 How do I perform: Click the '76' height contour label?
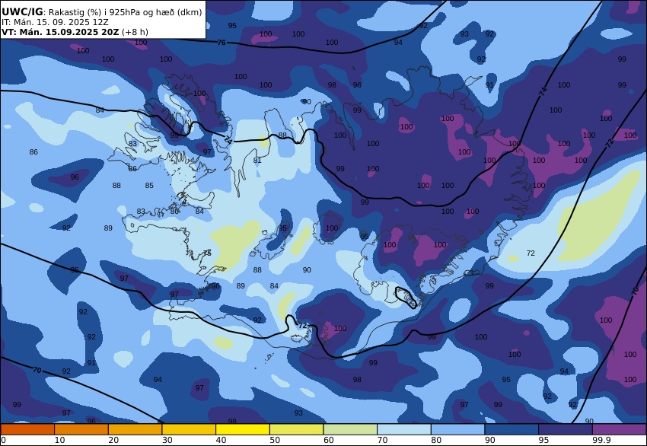point(222,43)
